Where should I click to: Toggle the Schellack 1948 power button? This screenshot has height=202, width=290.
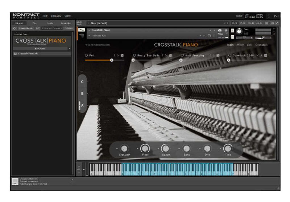pyautogui.click(x=230, y=55)
